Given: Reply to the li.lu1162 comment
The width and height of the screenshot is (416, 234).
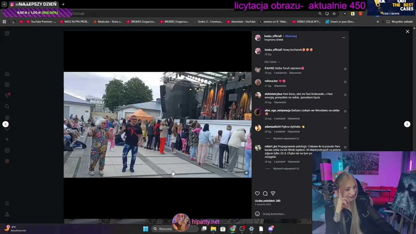Looking at the screenshot, I should coord(295,73).
